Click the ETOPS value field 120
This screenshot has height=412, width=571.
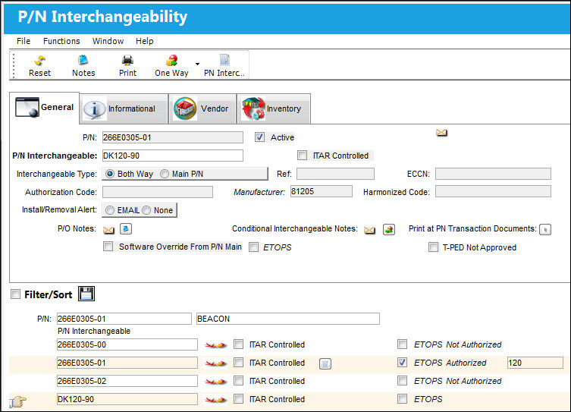pyautogui.click(x=535, y=363)
